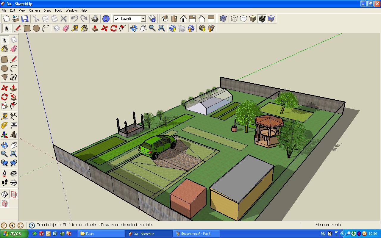The width and height of the screenshot is (381, 238).
Task: Enable Hidden Line face style
Action: point(243,19)
